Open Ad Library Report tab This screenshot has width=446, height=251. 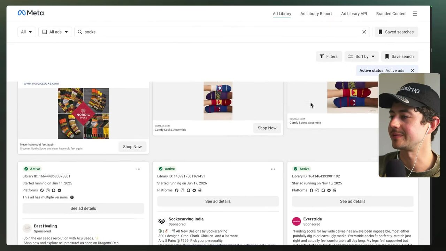(316, 14)
